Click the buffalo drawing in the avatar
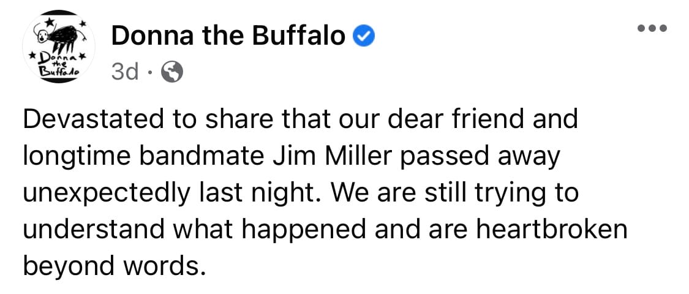Viewport: 689px width, 294px height. tap(60, 36)
